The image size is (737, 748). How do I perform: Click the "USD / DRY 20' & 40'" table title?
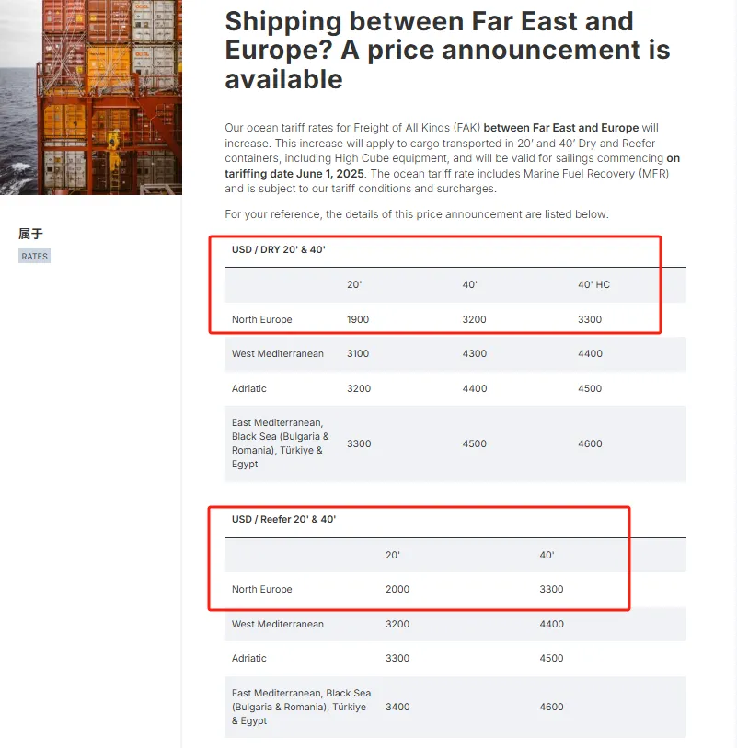pos(279,249)
